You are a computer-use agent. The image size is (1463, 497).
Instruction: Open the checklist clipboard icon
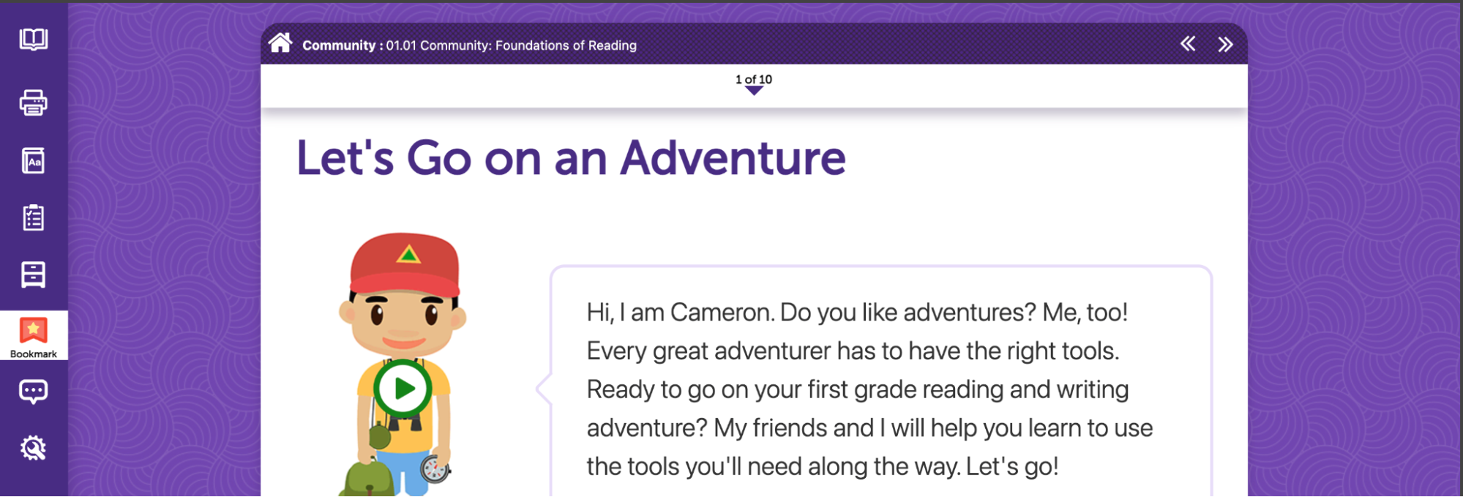click(34, 217)
